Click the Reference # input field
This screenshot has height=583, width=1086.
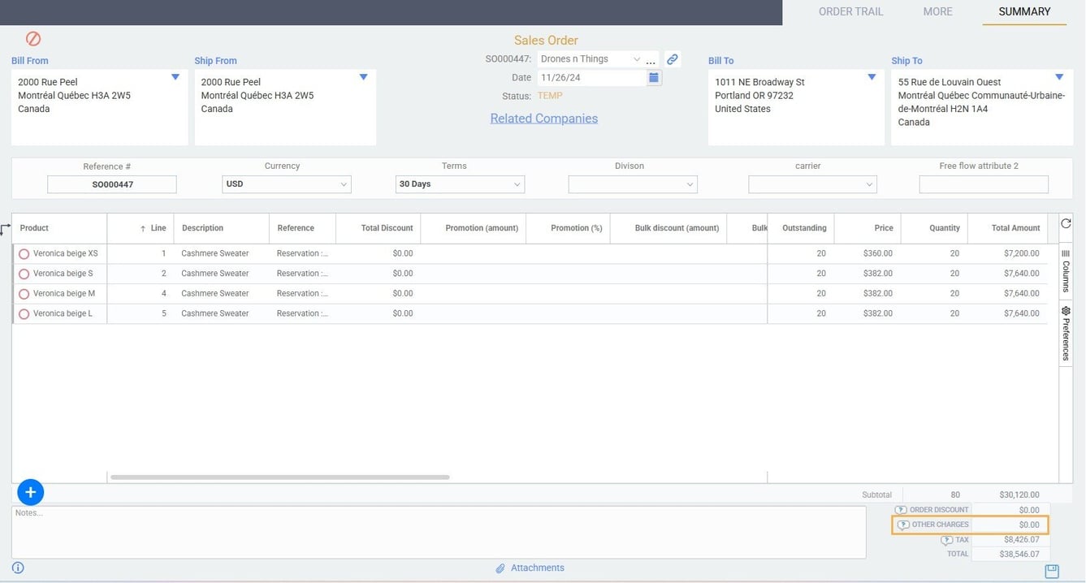point(112,184)
